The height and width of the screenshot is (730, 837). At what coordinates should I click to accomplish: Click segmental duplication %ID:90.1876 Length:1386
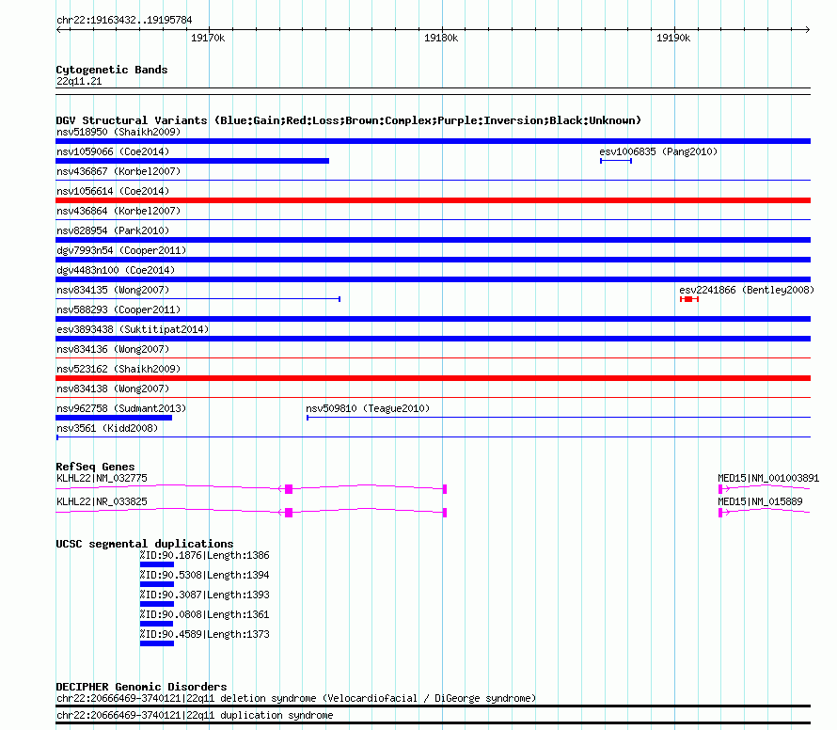coord(204,555)
